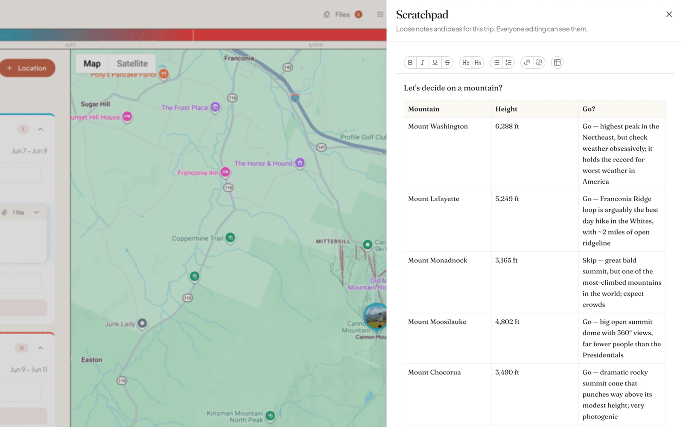Select Polly's Pancake Parlor map pin
The height and width of the screenshot is (427, 683).
coord(163,74)
